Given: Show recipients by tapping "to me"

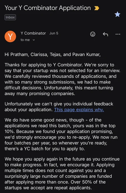Looking at the screenshot, I should point(25,40).
